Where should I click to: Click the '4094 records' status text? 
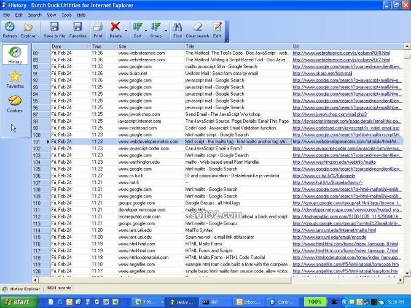pos(58,288)
